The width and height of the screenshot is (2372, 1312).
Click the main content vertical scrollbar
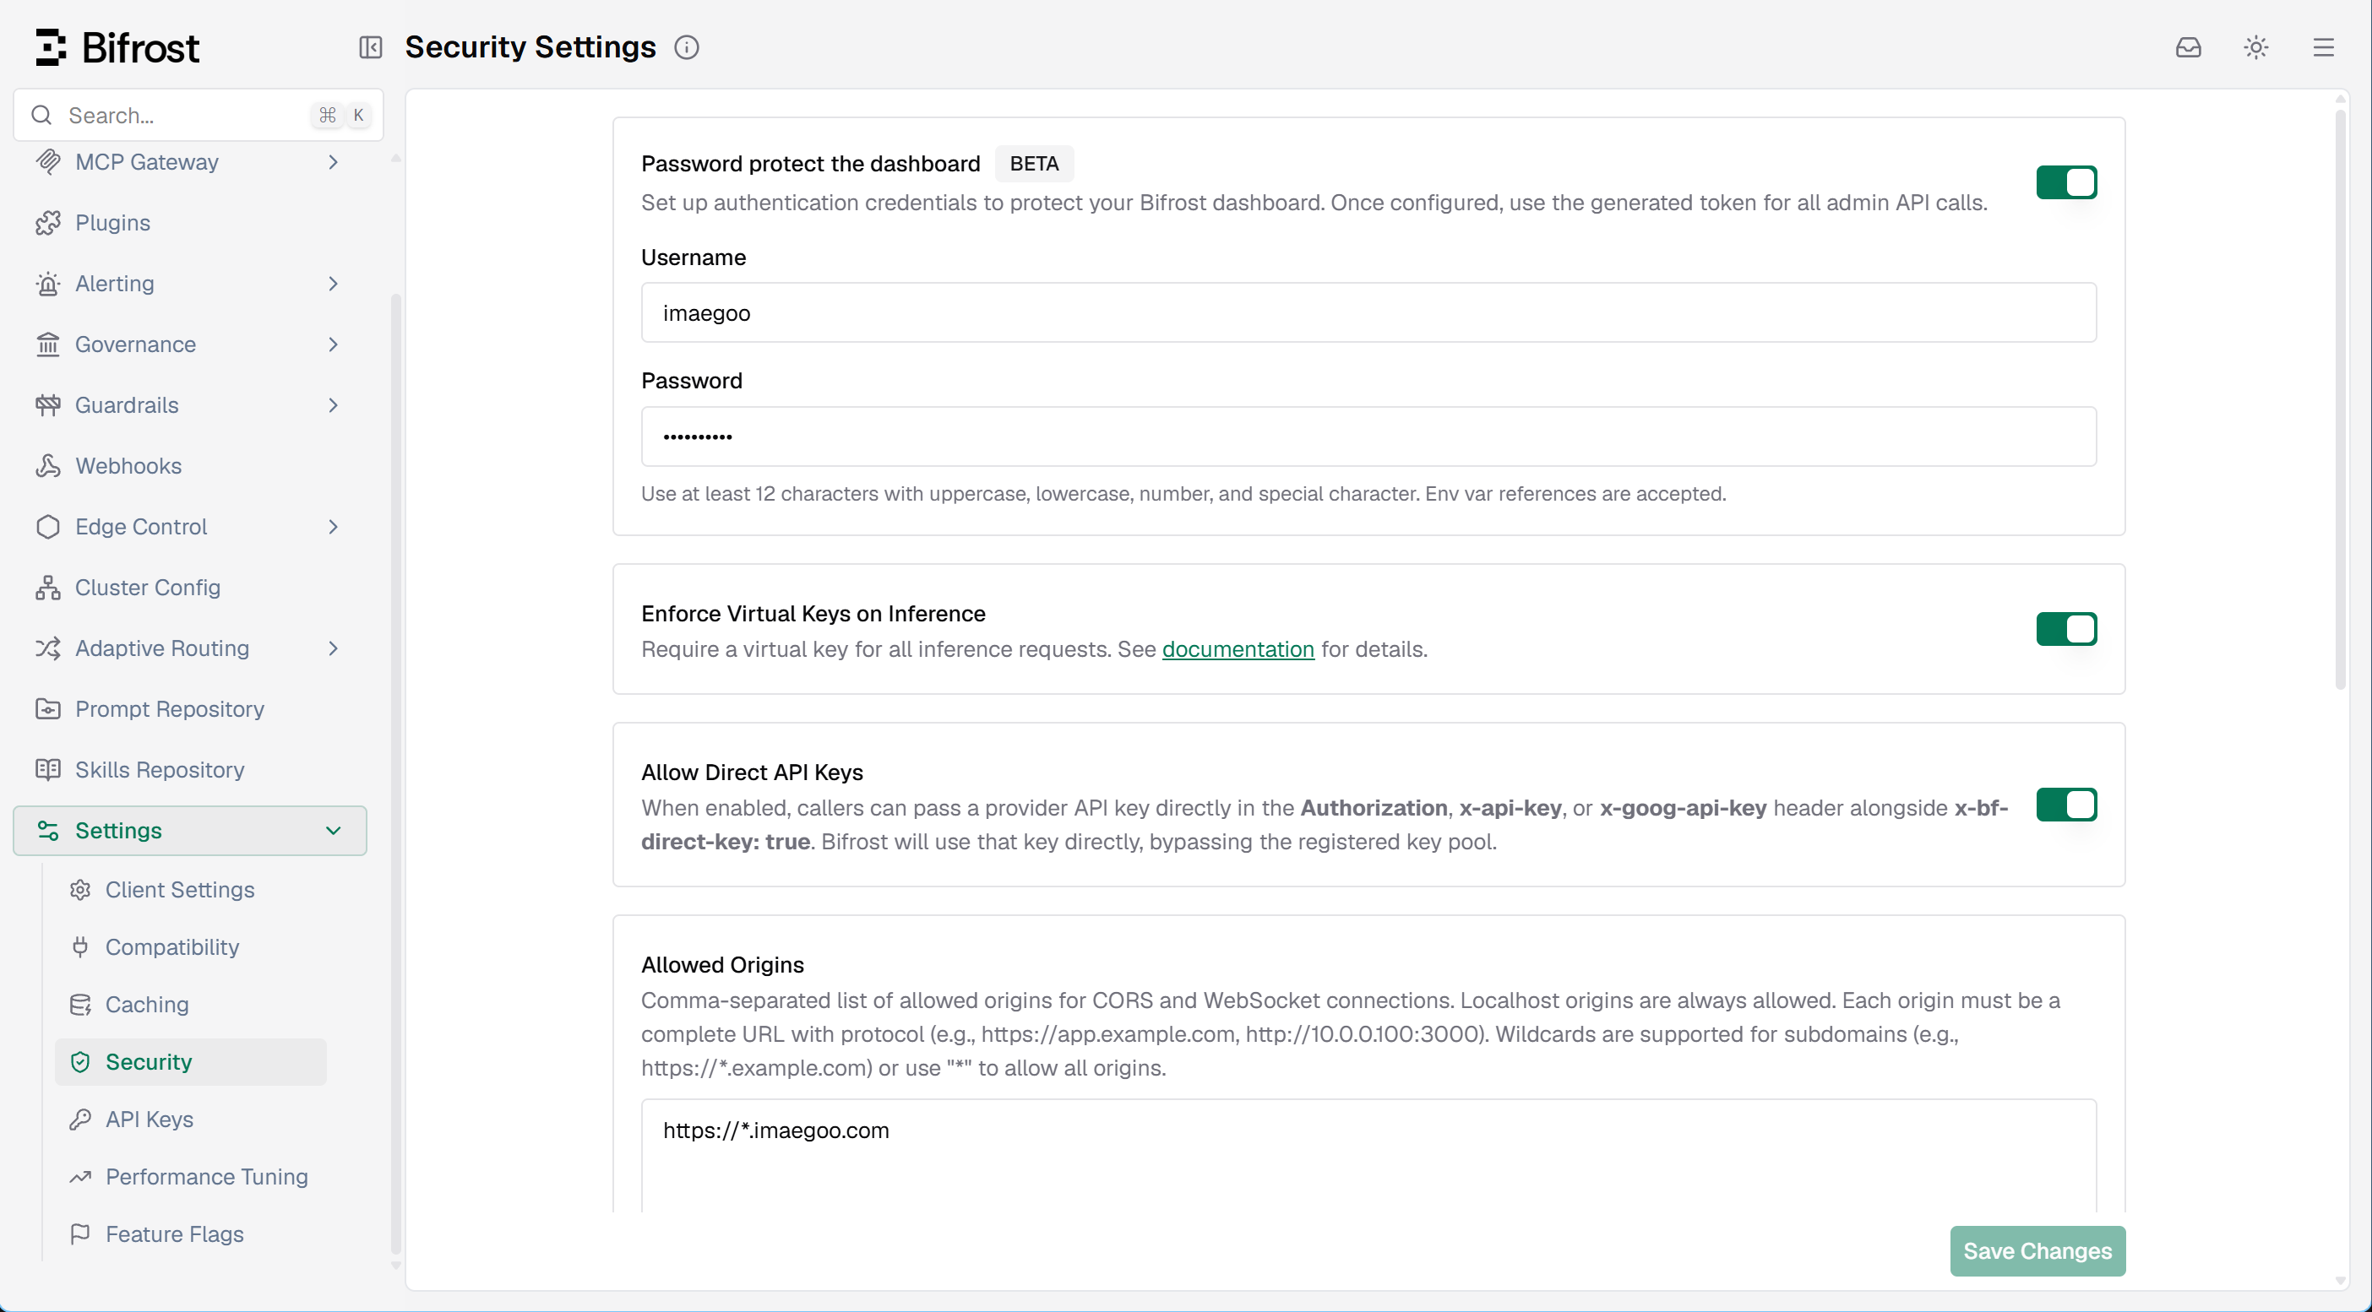[2340, 400]
